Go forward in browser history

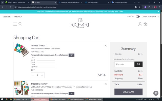(7, 7)
